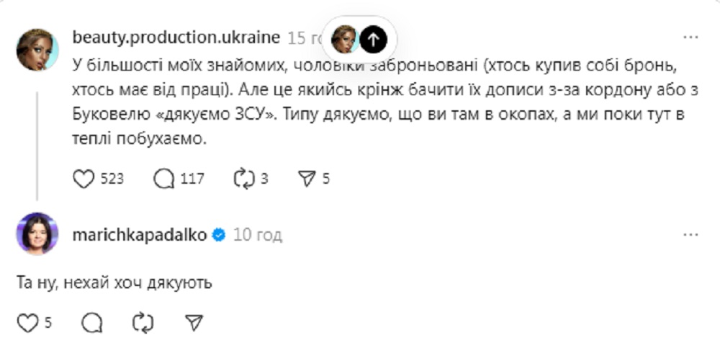The width and height of the screenshot is (720, 351).
Task: Open comments on the original post
Action: (x=165, y=179)
